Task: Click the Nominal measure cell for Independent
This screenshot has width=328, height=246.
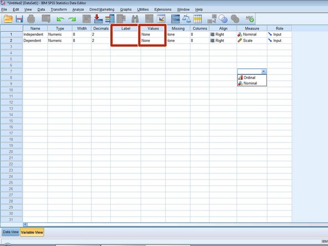Action: (252, 34)
